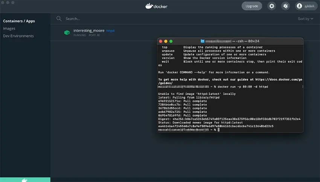320x182 pixels.
Task: Minimize the Terminal window with yellow button
Action: [x=166, y=41]
